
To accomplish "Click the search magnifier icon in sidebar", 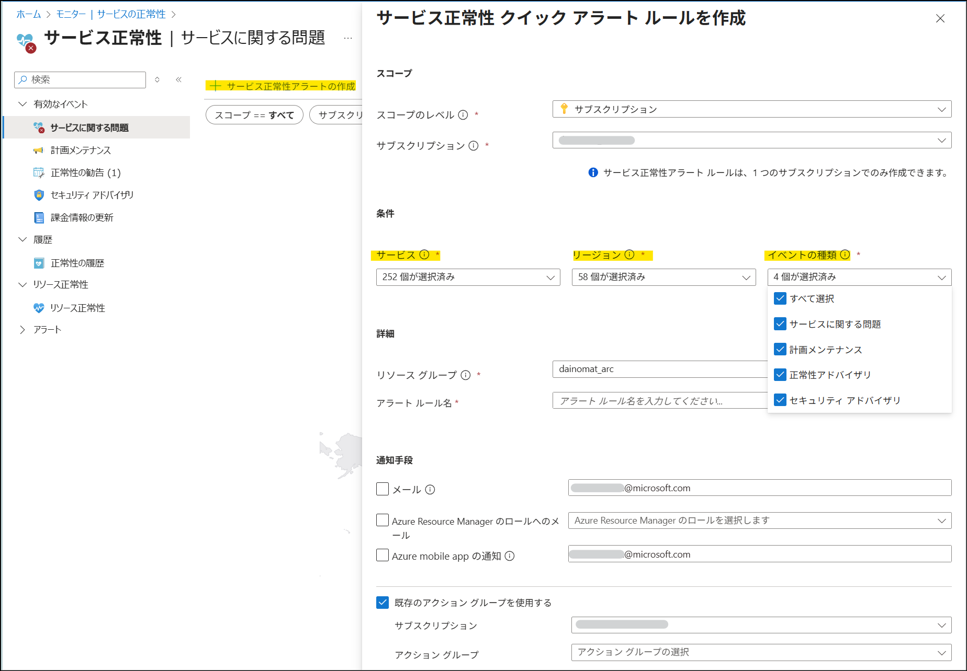I will point(23,79).
